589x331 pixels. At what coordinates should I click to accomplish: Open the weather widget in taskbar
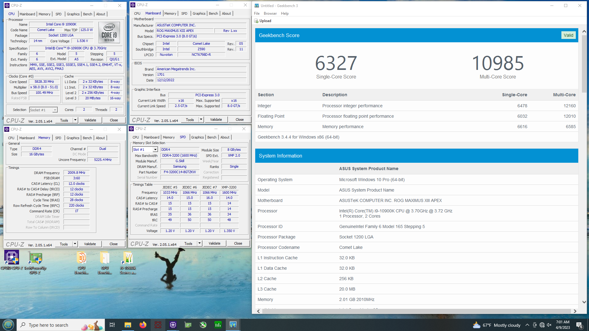pos(497,325)
